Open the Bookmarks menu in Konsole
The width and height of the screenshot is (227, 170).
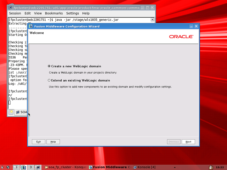pos(54,13)
